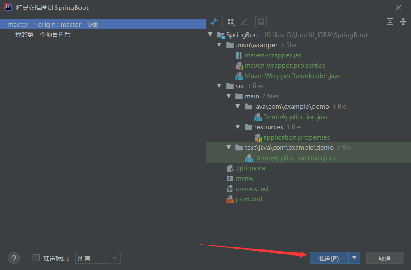411x270 pixels.
Task: Click the 新建 tag label
Action: (x=93, y=25)
